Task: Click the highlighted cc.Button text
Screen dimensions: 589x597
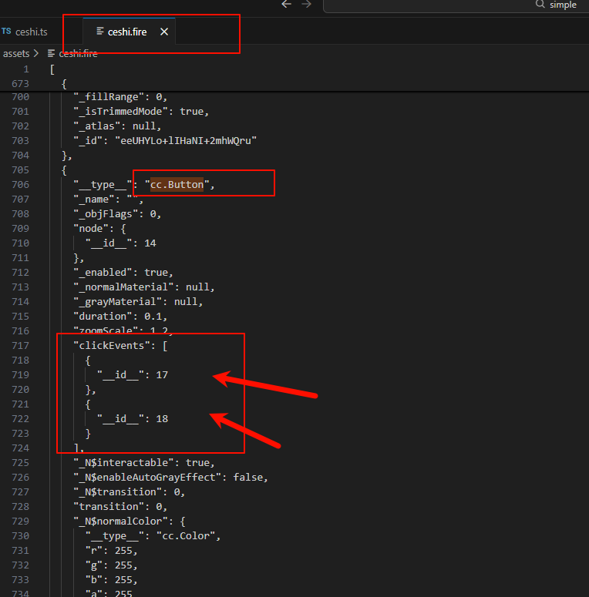Action: click(177, 185)
